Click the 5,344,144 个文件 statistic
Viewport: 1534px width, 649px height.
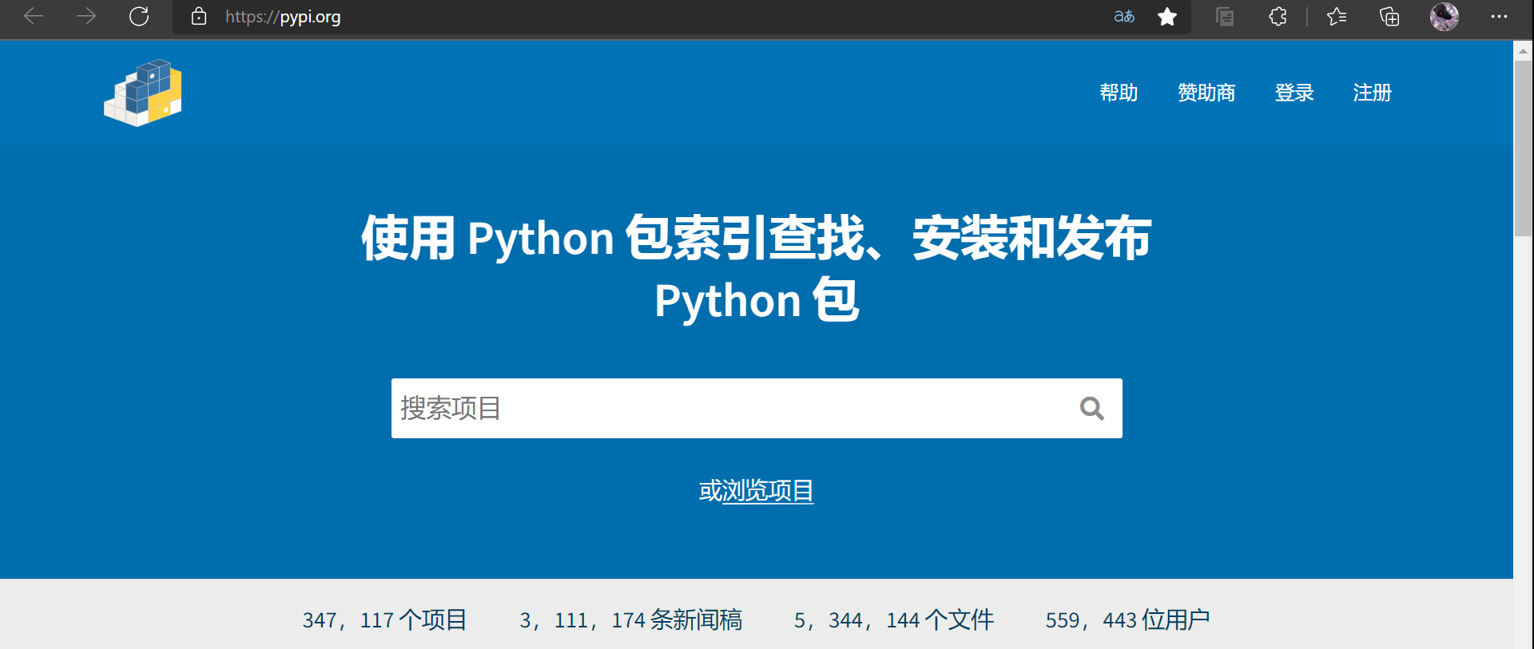[893, 619]
